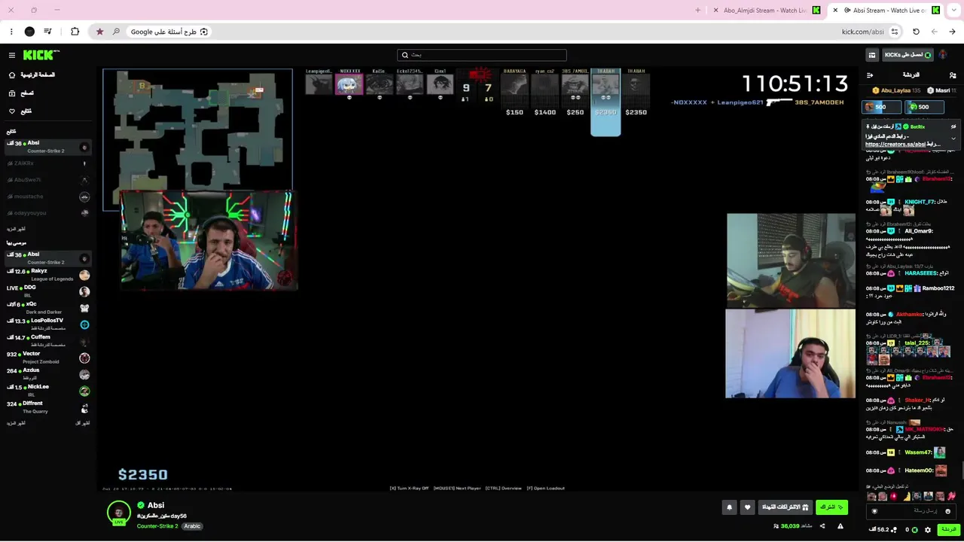The width and height of the screenshot is (964, 542).
Task: Click the kick.com/absi address bar
Action: pos(862,32)
